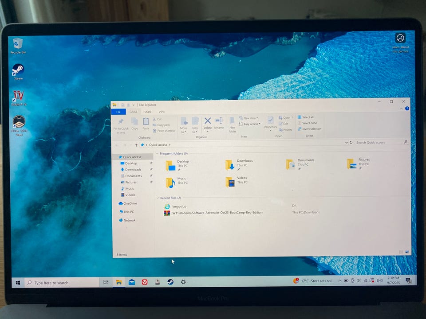Screen dimensions: 426x319
Task: Open Vivaldi browser from taskbar
Action: point(145,282)
